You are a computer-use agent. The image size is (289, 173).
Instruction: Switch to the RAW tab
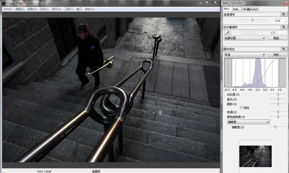pos(227,9)
